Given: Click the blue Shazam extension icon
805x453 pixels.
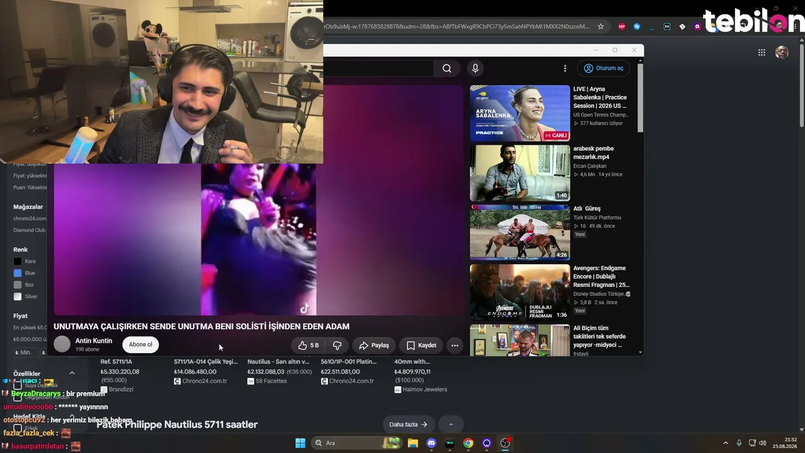Looking at the screenshot, I should point(637,26).
